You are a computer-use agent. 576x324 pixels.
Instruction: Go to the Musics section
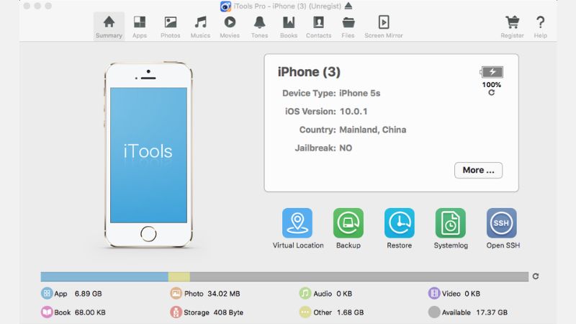pos(200,27)
